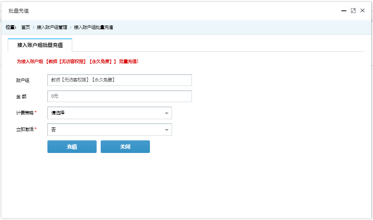The width and height of the screenshot is (373, 220).
Task: Click the 充值 button
Action: [72, 147]
